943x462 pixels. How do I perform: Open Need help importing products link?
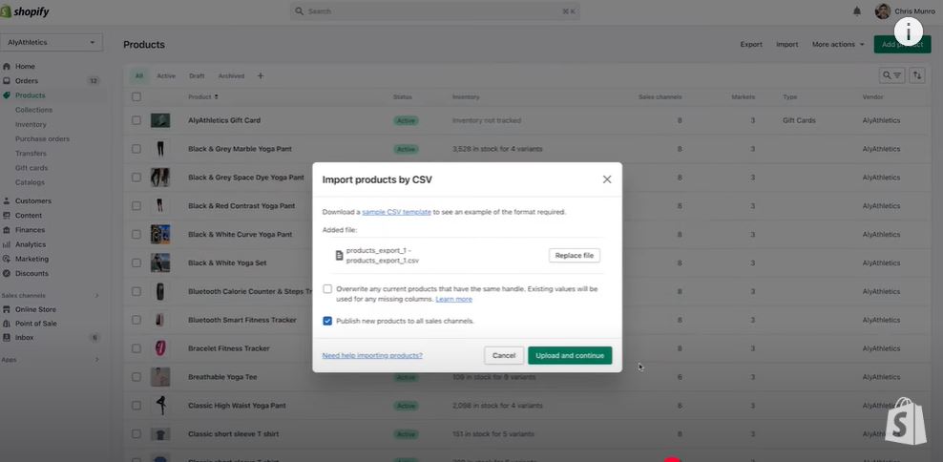[372, 355]
